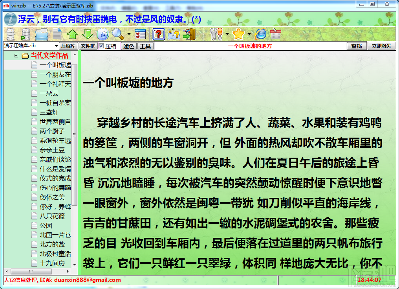Select 一朵云 in the file tree
The width and height of the screenshot is (399, 289).
click(49, 93)
